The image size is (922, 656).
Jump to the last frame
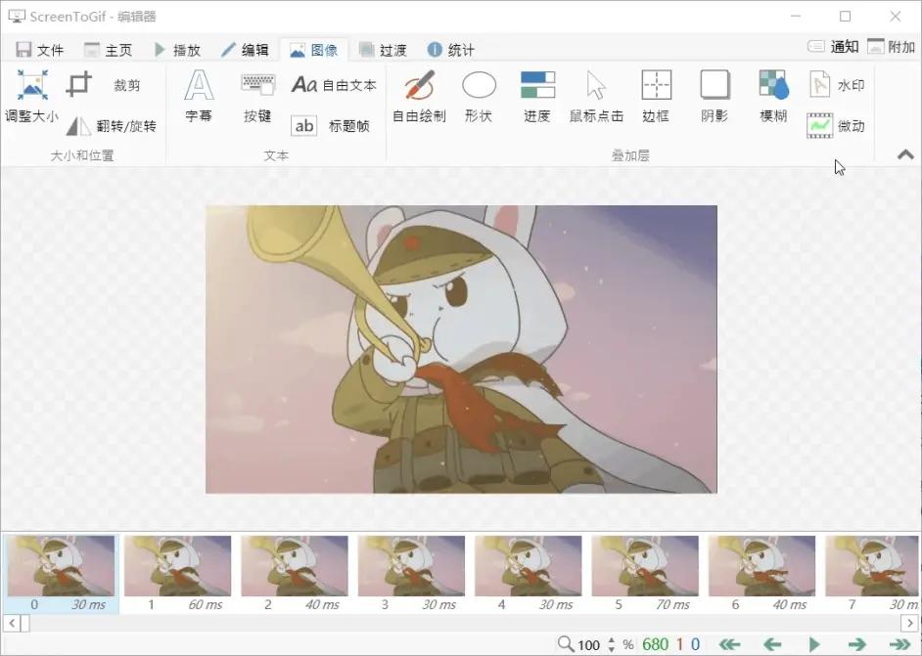coord(899,644)
